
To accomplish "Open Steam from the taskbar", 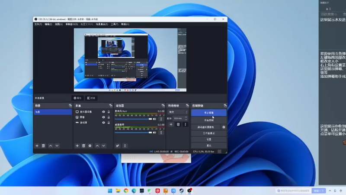I will (181, 191).
